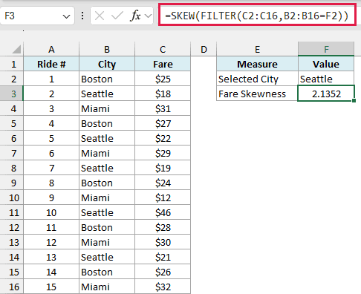Select the $32 fare cell
361x294 pixels.
(163, 287)
